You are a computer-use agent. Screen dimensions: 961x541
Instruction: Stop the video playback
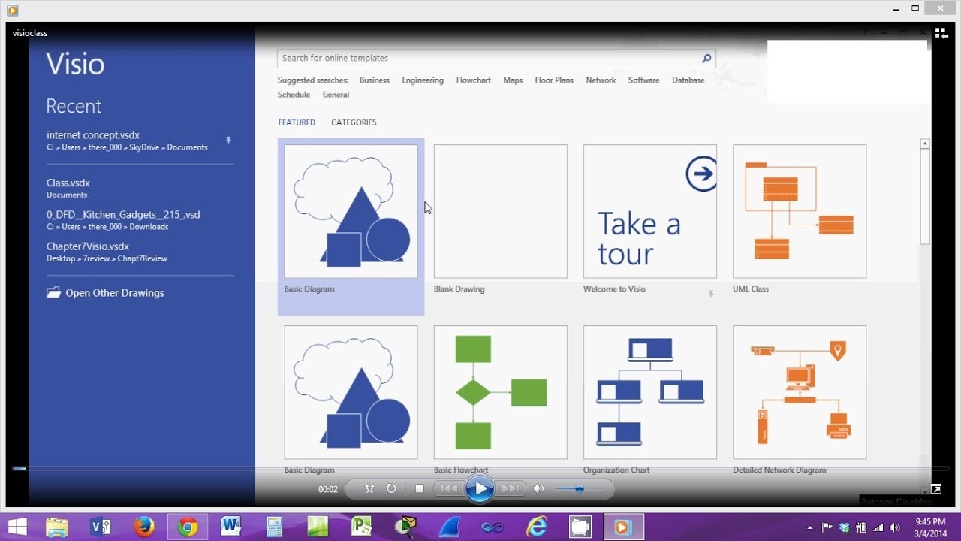coord(420,488)
